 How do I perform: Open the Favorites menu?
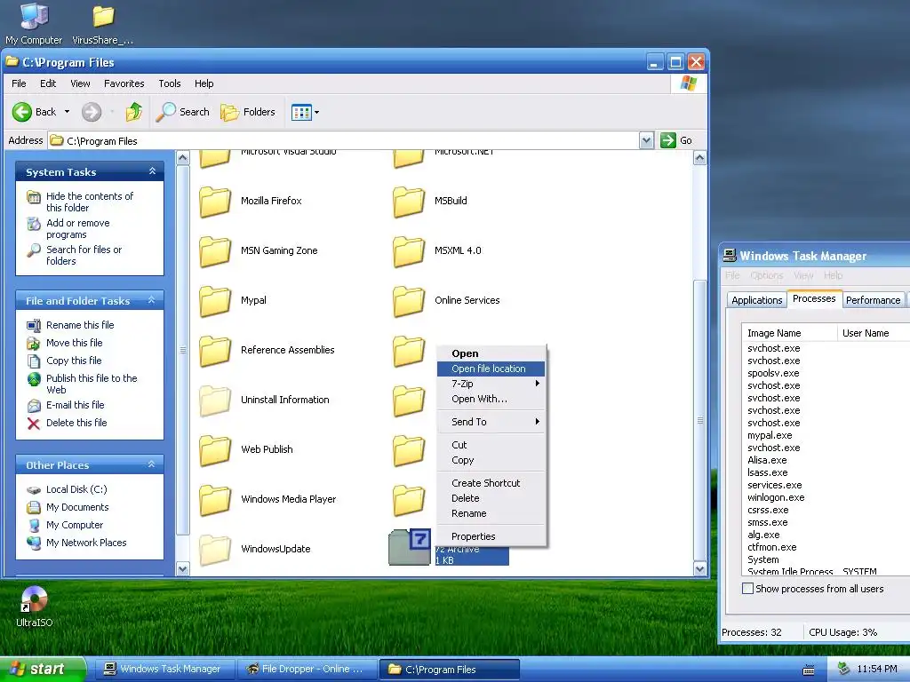[124, 83]
